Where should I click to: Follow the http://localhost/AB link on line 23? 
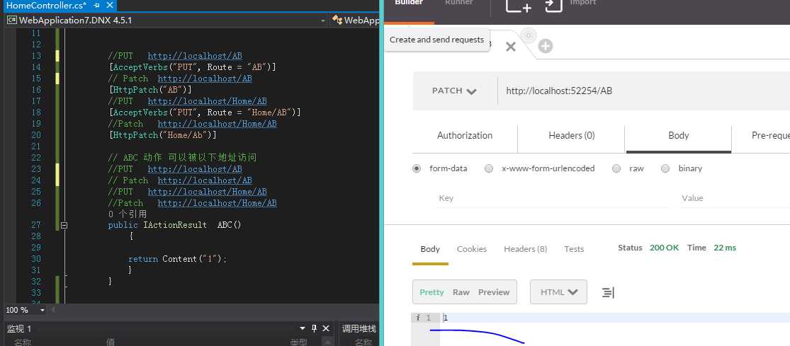point(194,169)
